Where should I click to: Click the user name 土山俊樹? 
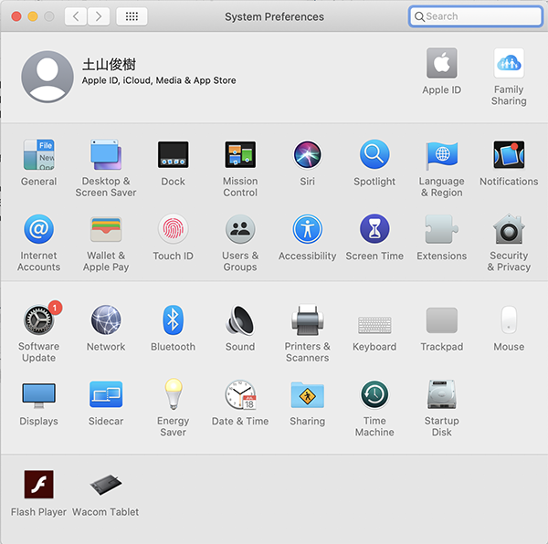109,65
